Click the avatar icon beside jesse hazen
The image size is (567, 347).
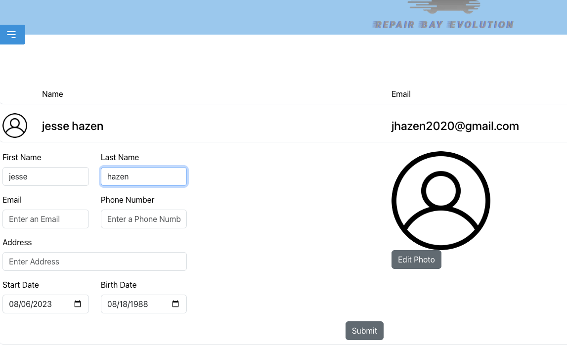coord(14,126)
